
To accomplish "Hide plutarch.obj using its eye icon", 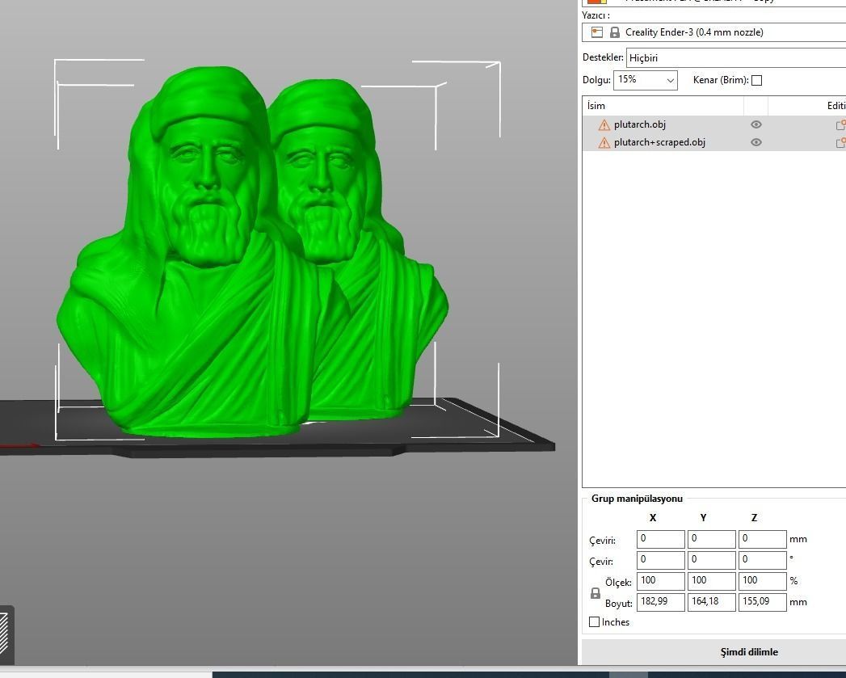I will tap(756, 124).
